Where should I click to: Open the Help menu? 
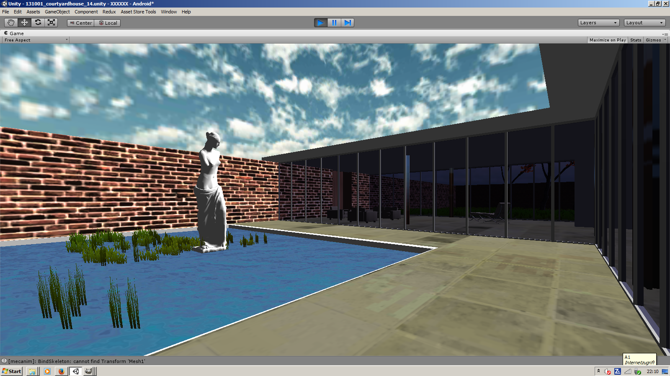click(186, 12)
